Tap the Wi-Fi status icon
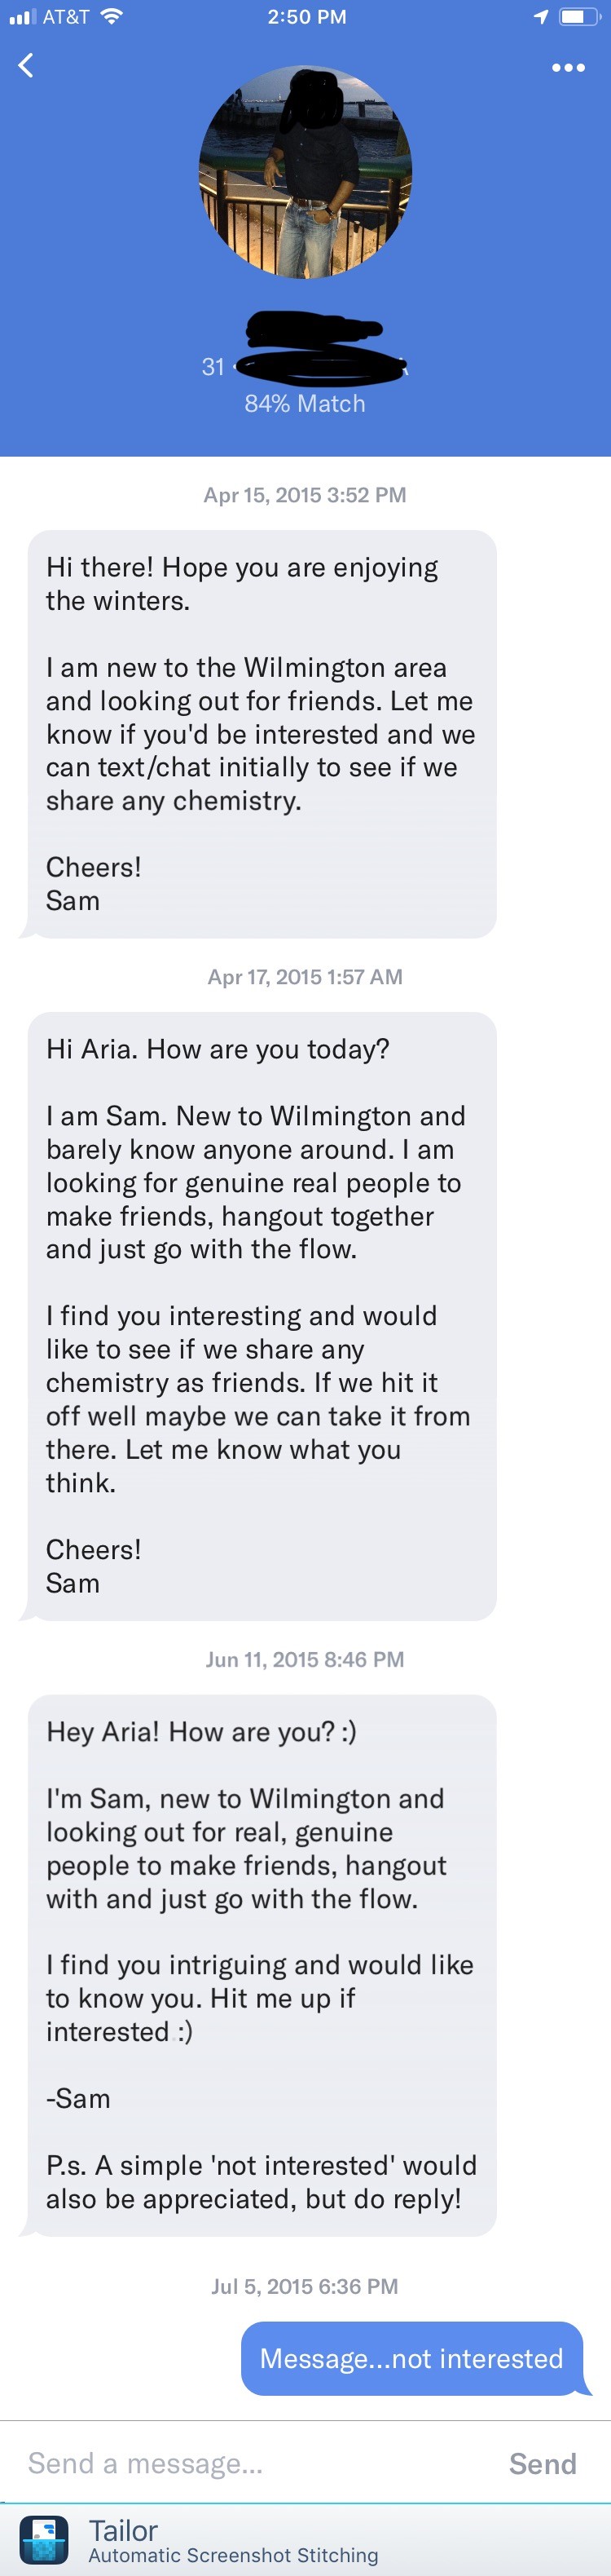This screenshot has height=2576, width=611. click(112, 17)
